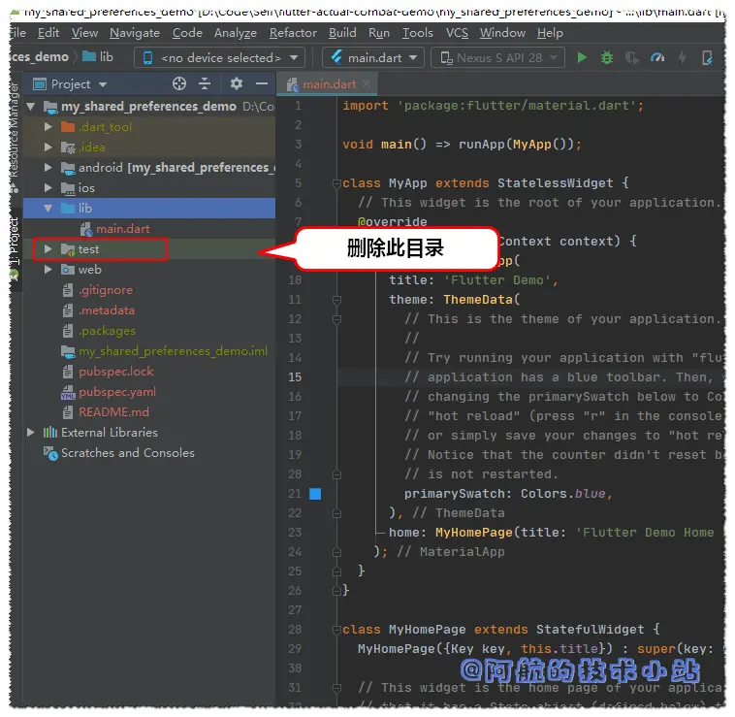This screenshot has height=717, width=735.
Task: Select the .packages file
Action: 107,331
